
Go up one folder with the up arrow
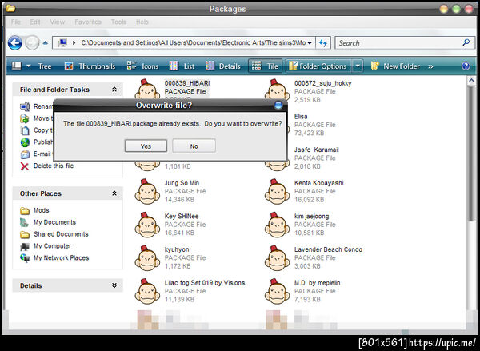pyautogui.click(x=46, y=43)
